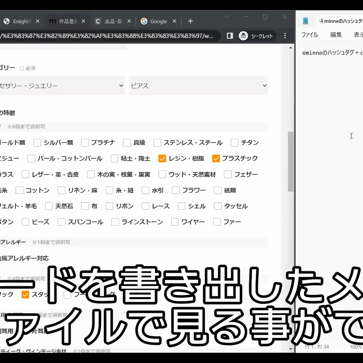Open Notepad ファイル menu
This screenshot has height=363, width=363.
(310, 35)
